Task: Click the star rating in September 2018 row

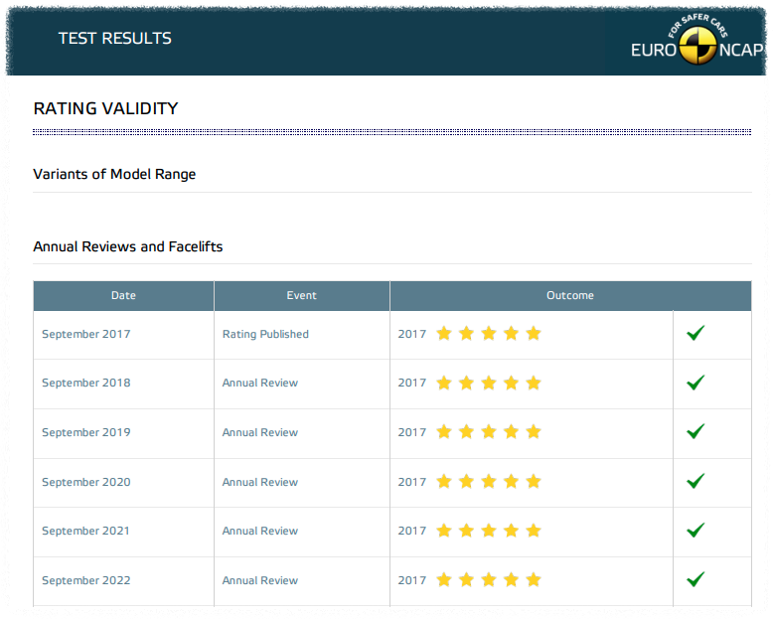Action: click(x=489, y=383)
